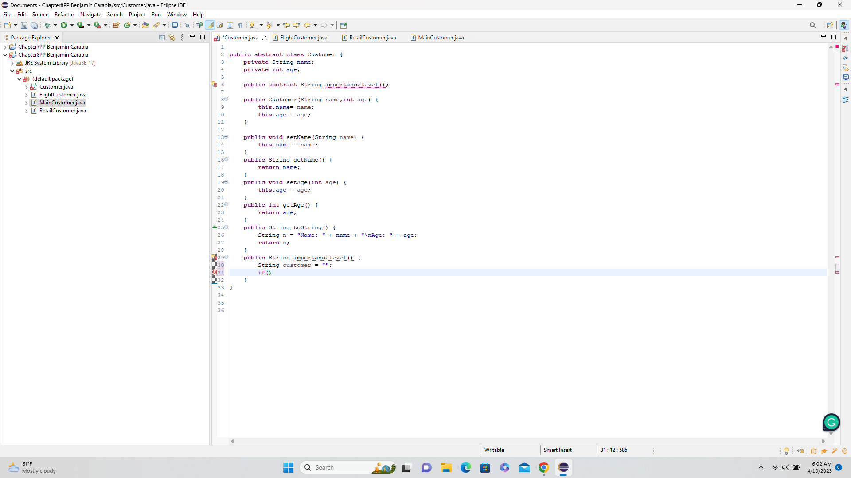Expand the Chapter7PP Benjamin Carapia project
851x478 pixels.
coord(5,47)
